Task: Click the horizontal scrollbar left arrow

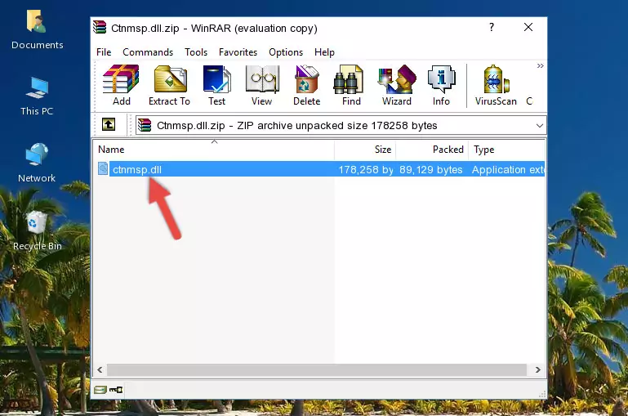Action: (100, 369)
